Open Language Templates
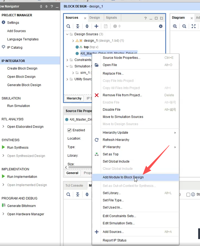This screenshot has width=200, height=246. coord(23,39)
